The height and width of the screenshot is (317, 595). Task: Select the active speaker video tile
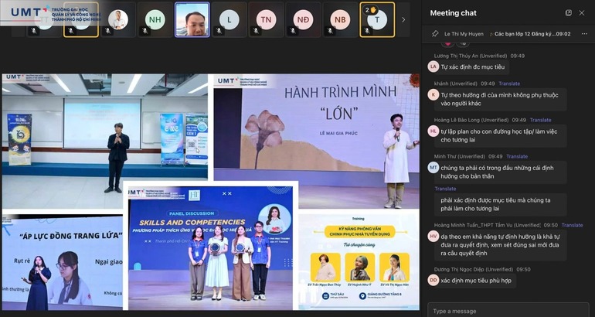pyautogui.click(x=192, y=19)
